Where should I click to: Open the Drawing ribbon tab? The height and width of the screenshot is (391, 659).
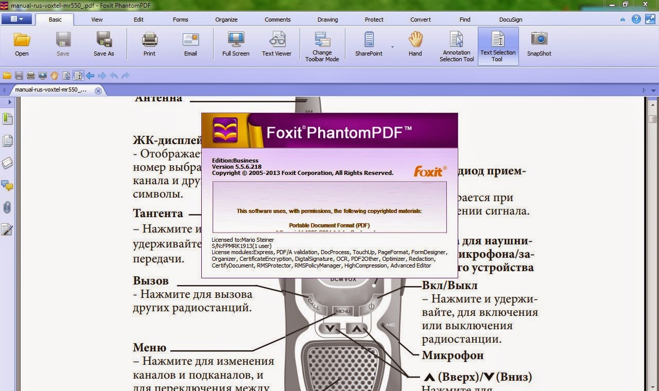coord(327,20)
